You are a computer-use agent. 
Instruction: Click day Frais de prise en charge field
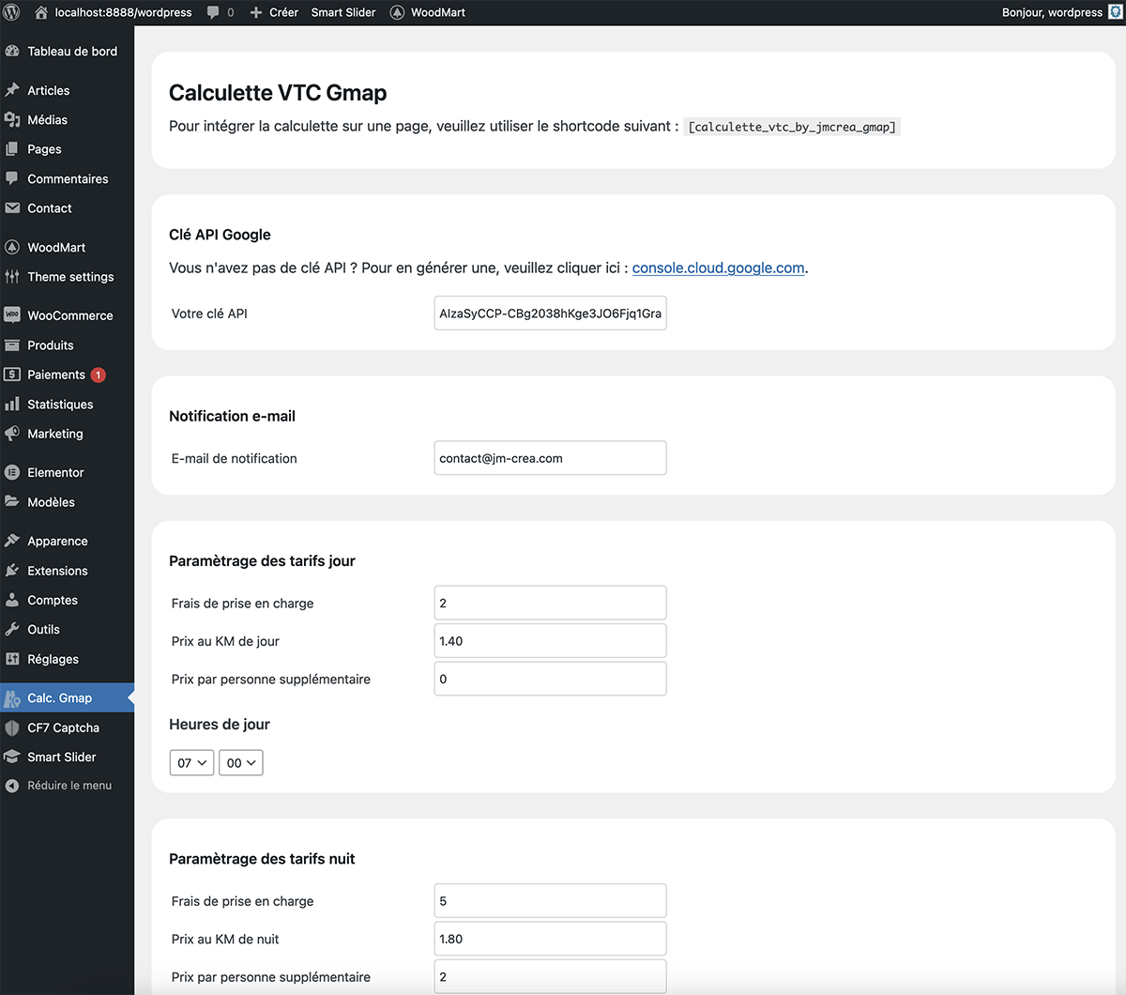pos(550,603)
